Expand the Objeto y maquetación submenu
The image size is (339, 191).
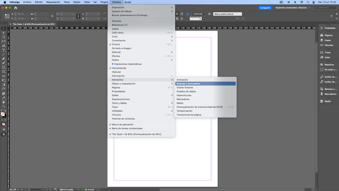[x=141, y=84]
